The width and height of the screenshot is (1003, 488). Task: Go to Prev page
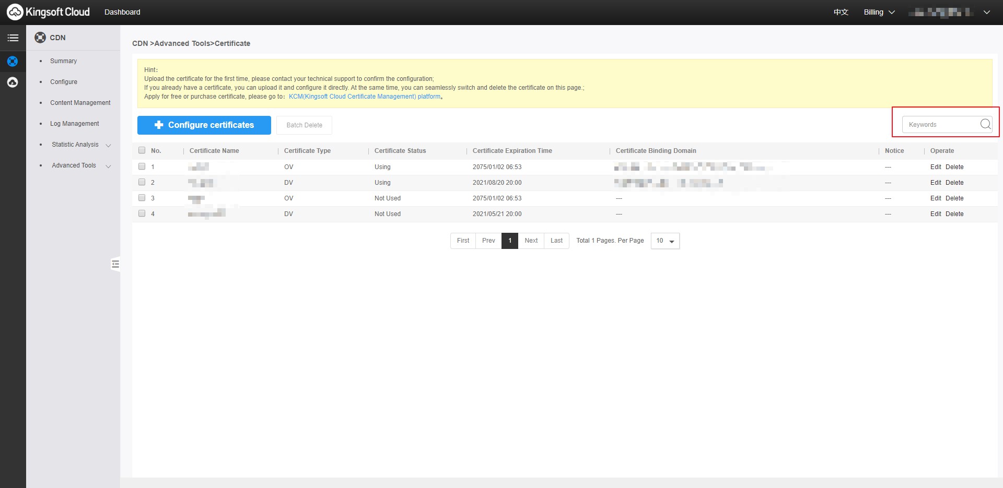[x=488, y=241]
